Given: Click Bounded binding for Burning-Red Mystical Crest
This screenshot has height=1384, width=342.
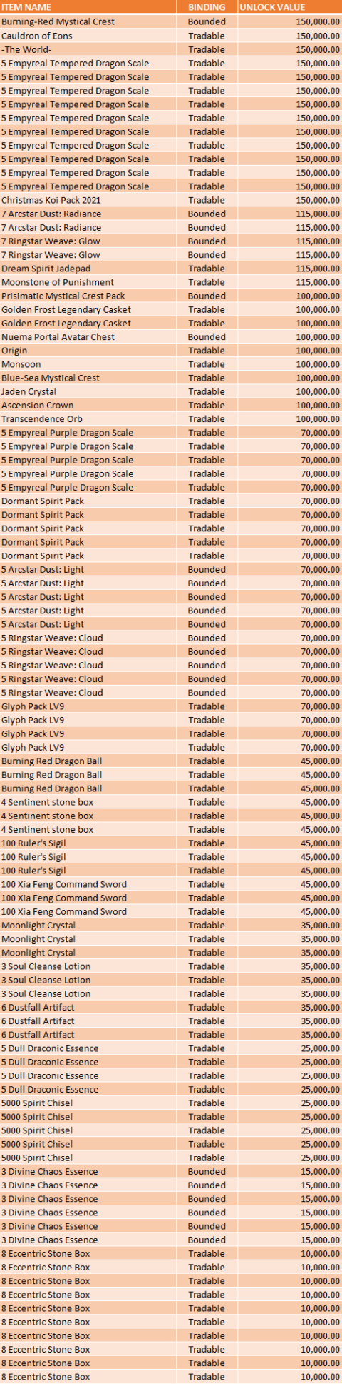Looking at the screenshot, I should (207, 21).
